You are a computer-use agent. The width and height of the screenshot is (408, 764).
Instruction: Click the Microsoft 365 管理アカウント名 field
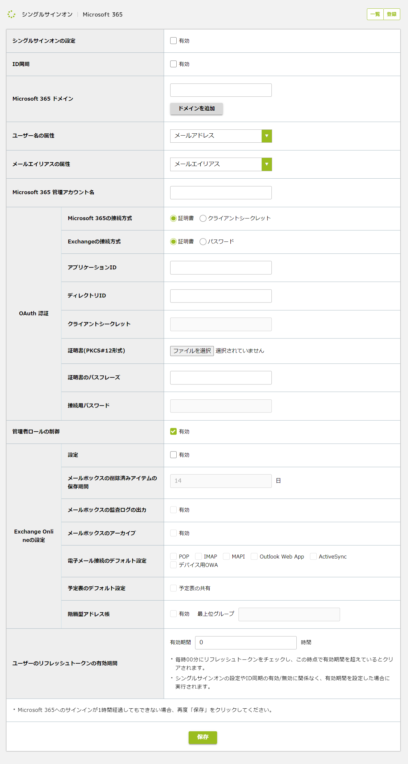(221, 193)
